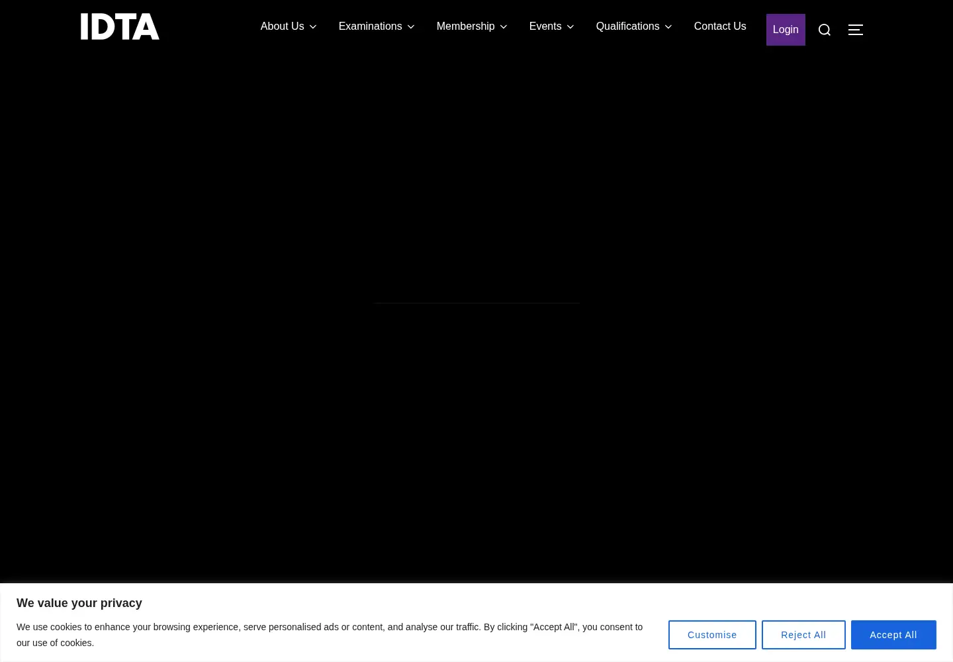The width and height of the screenshot is (953, 662).
Task: Reject all cookies
Action: click(803, 635)
